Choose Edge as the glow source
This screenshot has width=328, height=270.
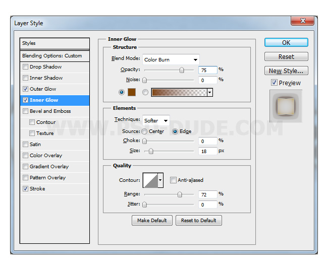click(175, 131)
